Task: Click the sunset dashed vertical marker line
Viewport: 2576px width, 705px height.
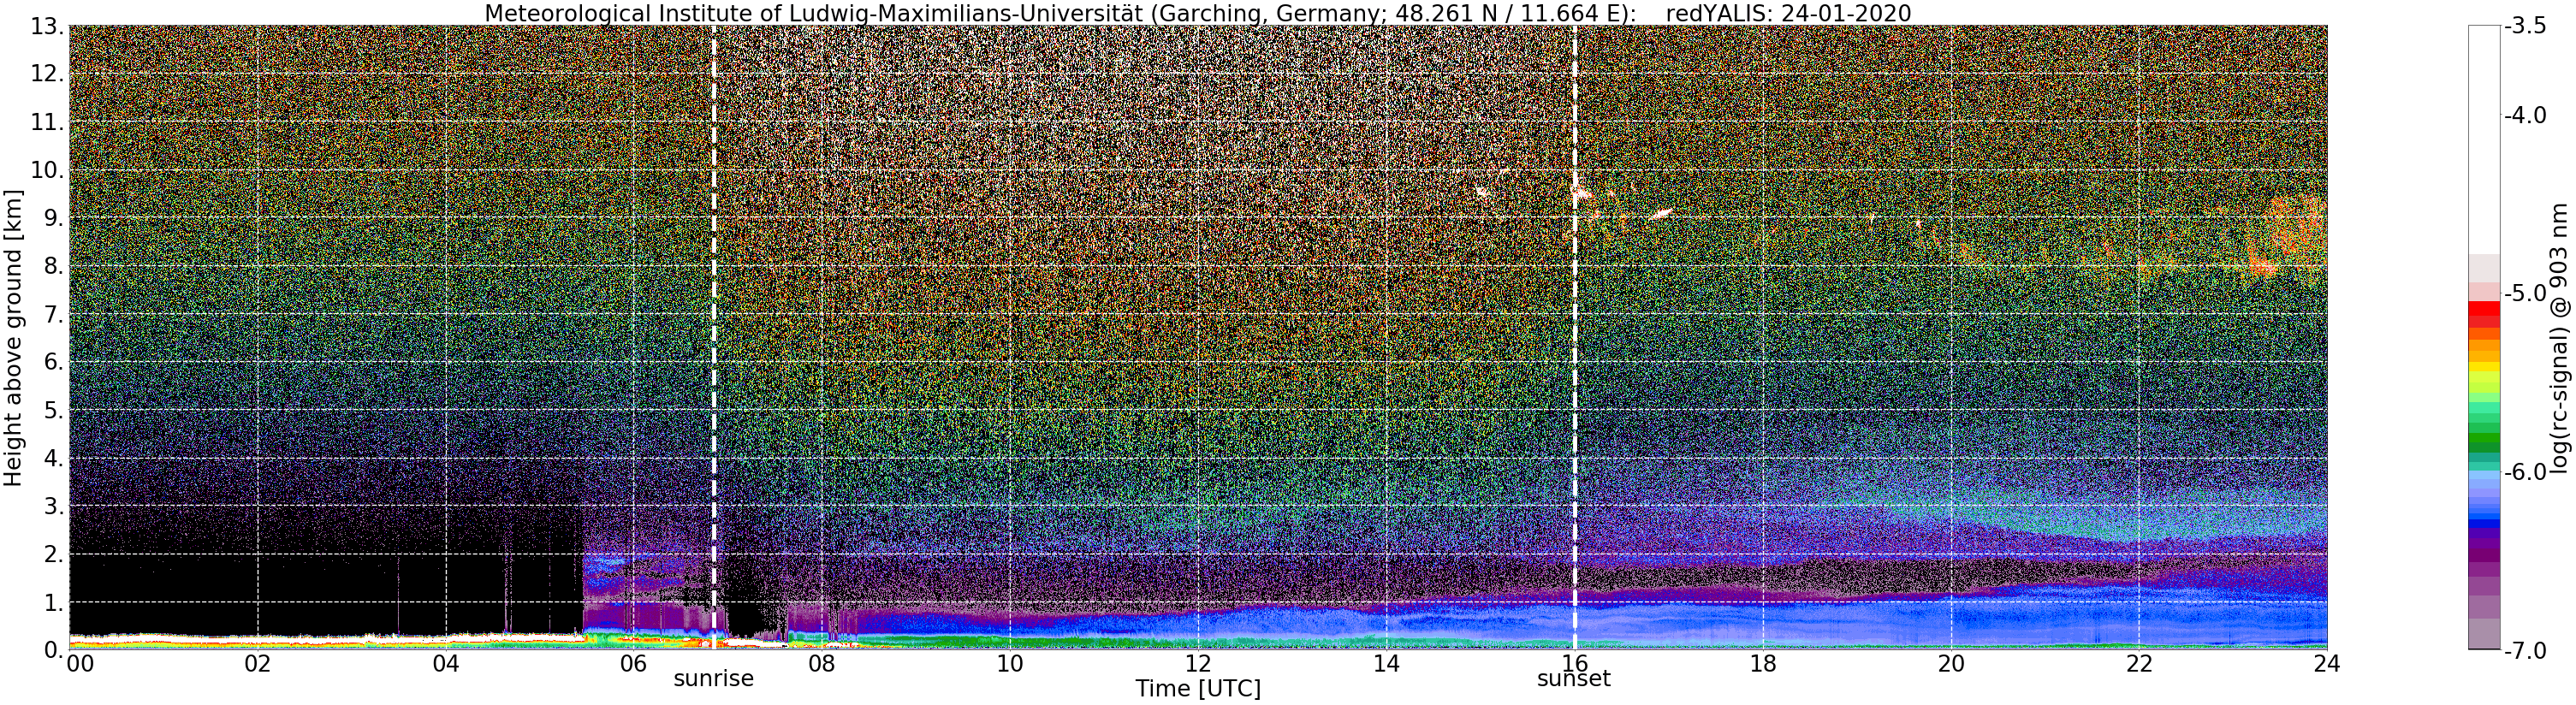Action: (x=1575, y=338)
